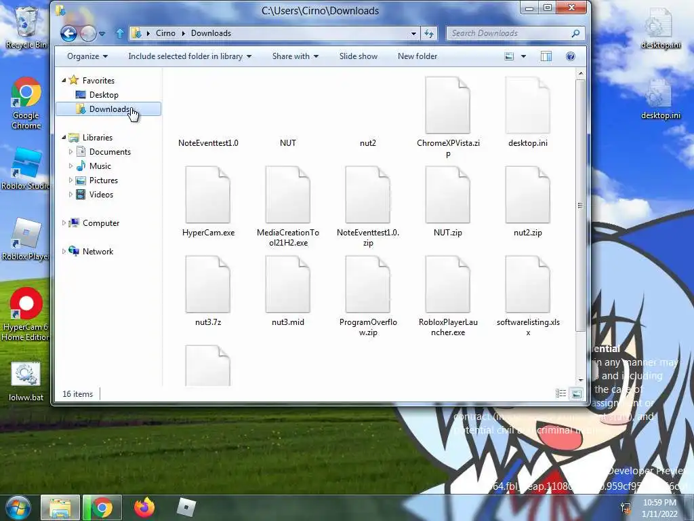Open Firefox from the taskbar
Viewport: 694px width, 521px height.
click(x=144, y=507)
